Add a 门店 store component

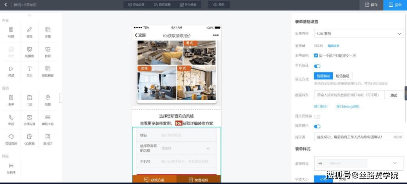(29, 100)
